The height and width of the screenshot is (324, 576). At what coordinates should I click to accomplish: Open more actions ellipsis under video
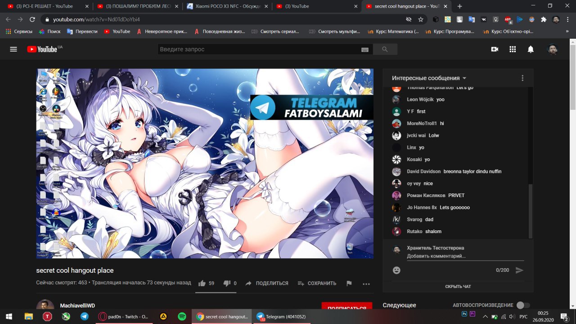[x=366, y=283]
